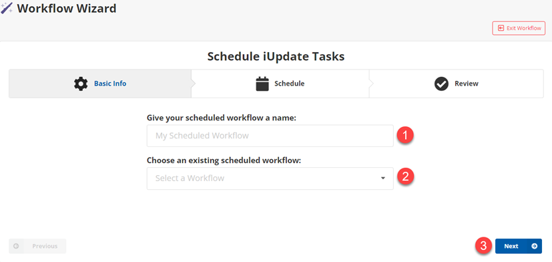Click the Next button
This screenshot has width=552, height=262.
(x=519, y=246)
